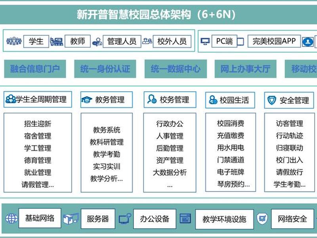Screen dimensions: 317x238
Task: Click the 请假管理... item
Action: pos(38,184)
